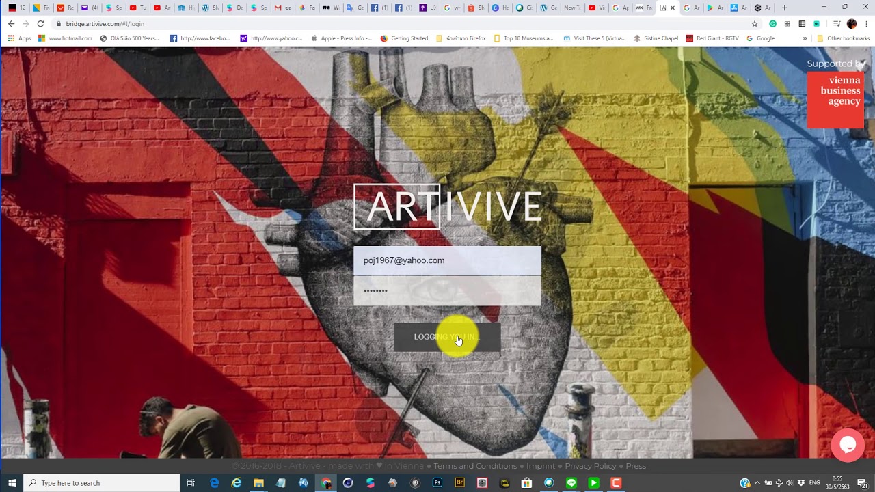Click the email input field
Screen dimensions: 875x492
pos(447,260)
